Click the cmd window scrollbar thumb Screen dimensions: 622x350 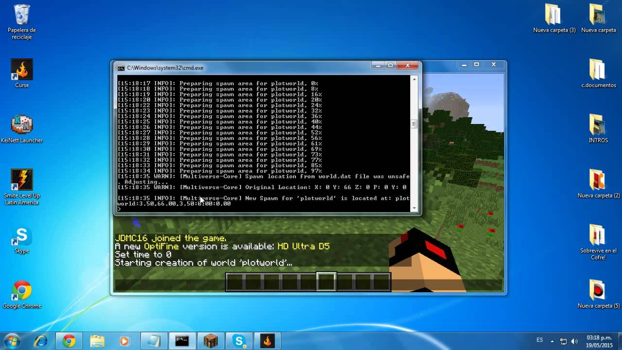[x=414, y=124]
